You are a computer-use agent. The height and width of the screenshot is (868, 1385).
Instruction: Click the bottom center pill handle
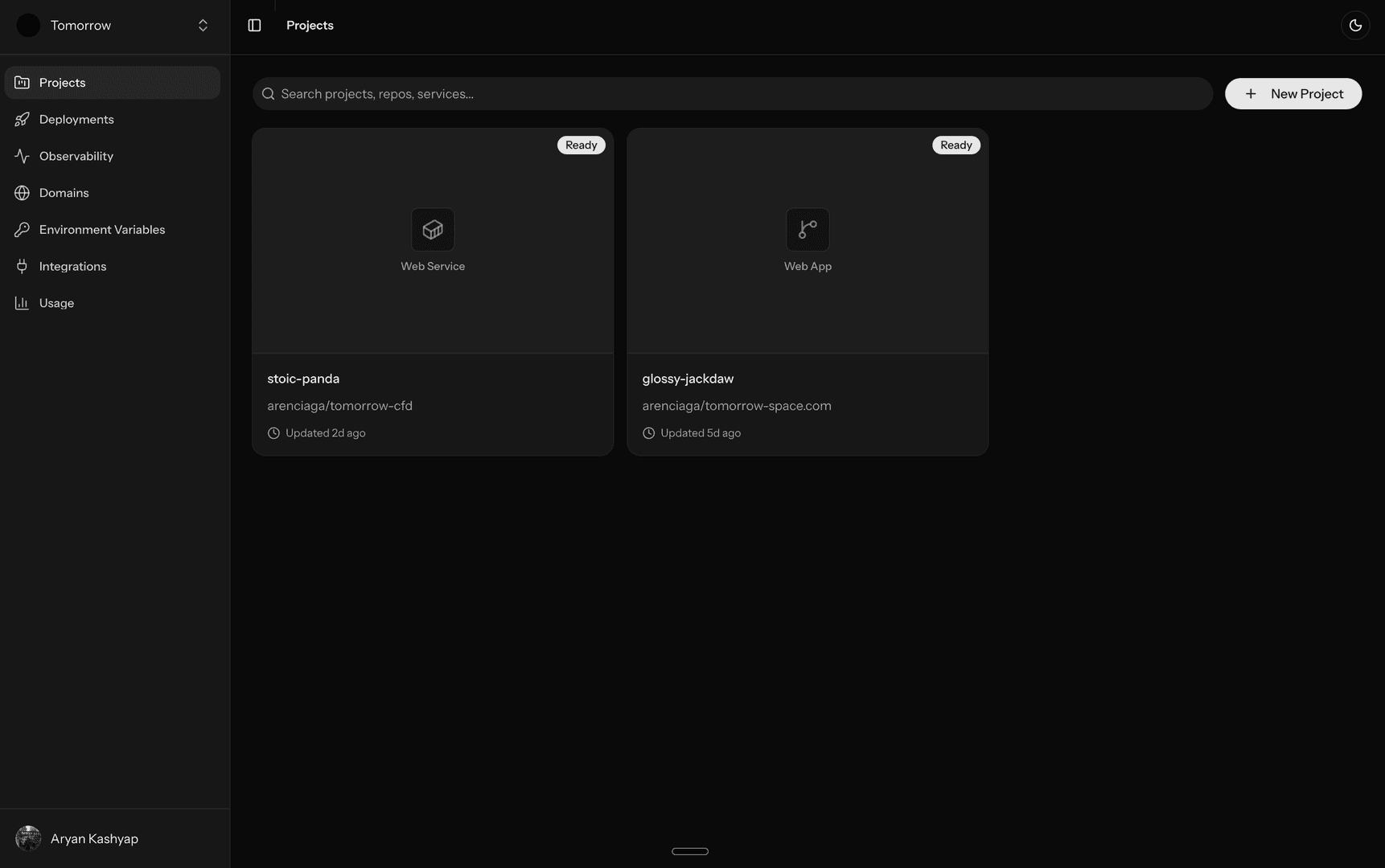[x=690, y=851]
